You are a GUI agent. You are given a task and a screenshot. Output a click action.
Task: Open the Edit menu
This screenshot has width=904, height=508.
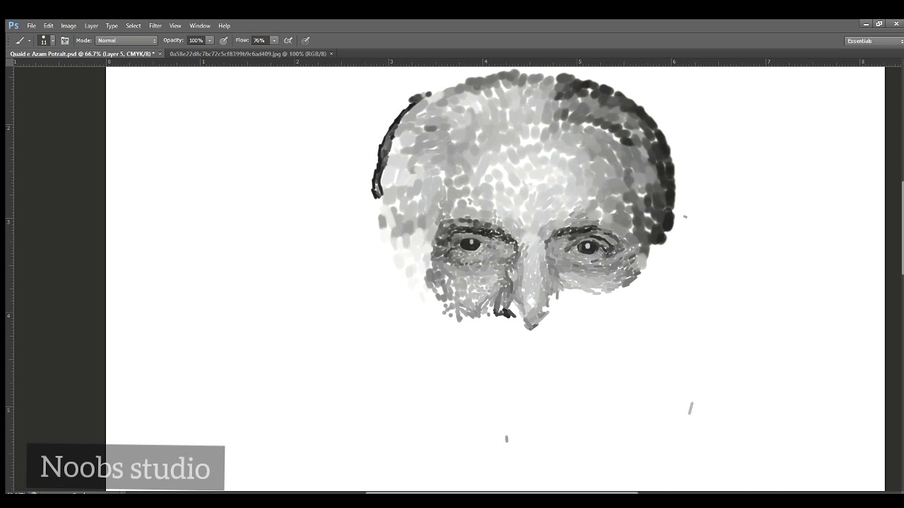(x=48, y=25)
